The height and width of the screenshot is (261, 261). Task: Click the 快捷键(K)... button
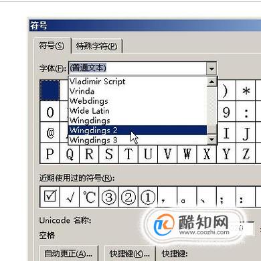pyautogui.click(x=130, y=254)
